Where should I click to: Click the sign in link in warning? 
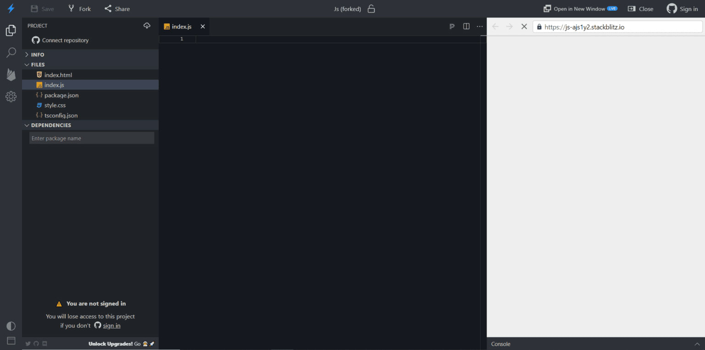(112, 326)
